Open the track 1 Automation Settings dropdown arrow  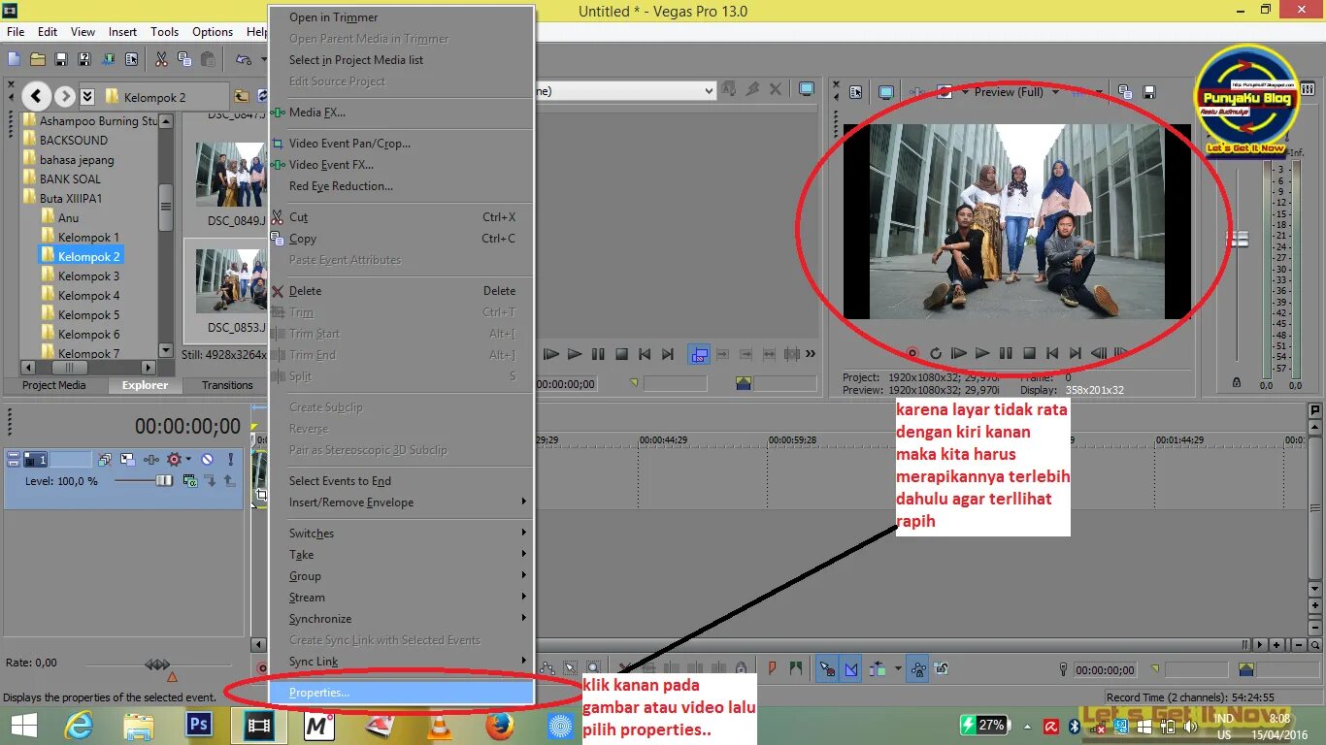click(188, 460)
